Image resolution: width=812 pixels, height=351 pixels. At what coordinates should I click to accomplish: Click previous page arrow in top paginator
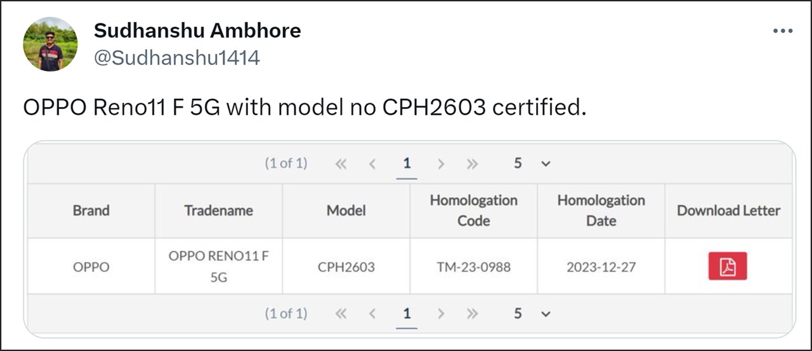point(372,163)
